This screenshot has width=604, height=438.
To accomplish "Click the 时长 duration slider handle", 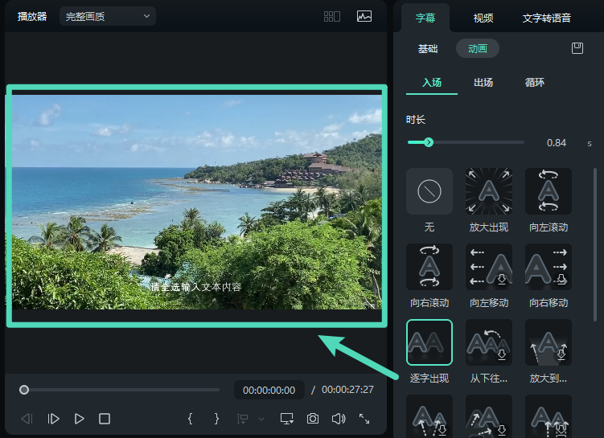I will point(429,142).
